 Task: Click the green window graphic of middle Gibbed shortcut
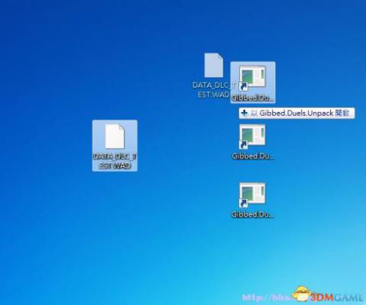coord(248,136)
